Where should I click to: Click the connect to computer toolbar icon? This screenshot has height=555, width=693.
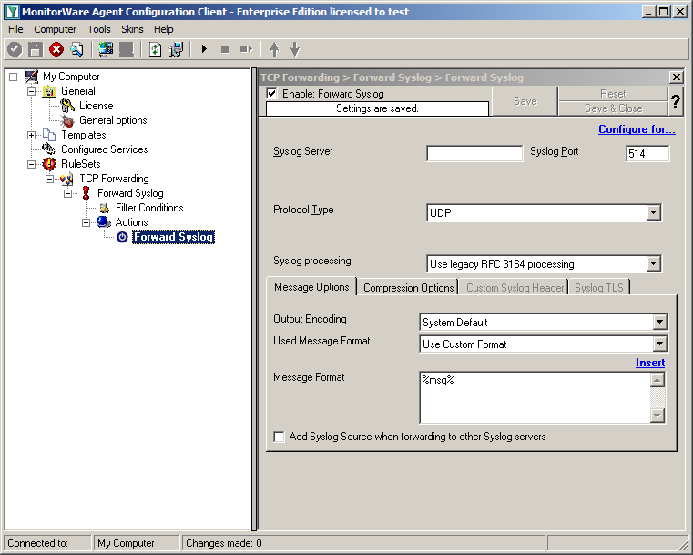pos(106,49)
